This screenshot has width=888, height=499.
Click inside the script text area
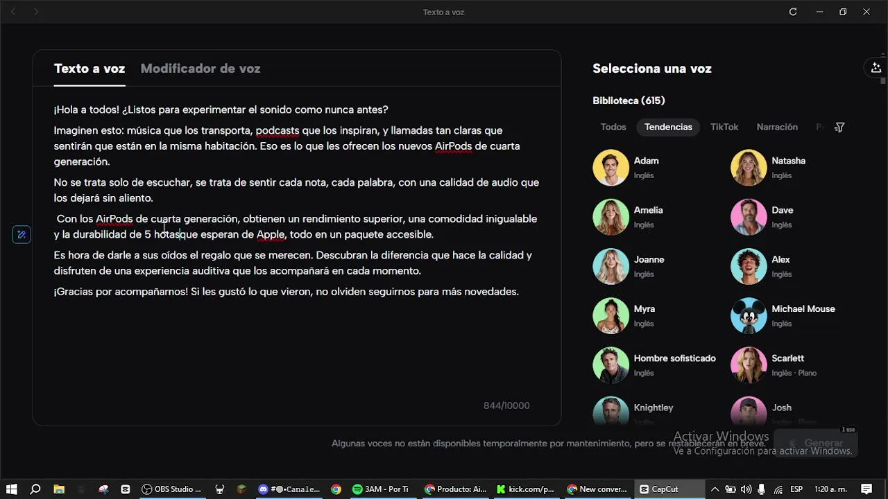(297, 246)
